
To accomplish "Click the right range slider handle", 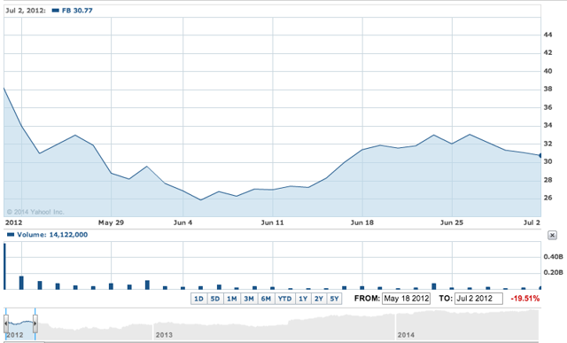I will pos(35,324).
